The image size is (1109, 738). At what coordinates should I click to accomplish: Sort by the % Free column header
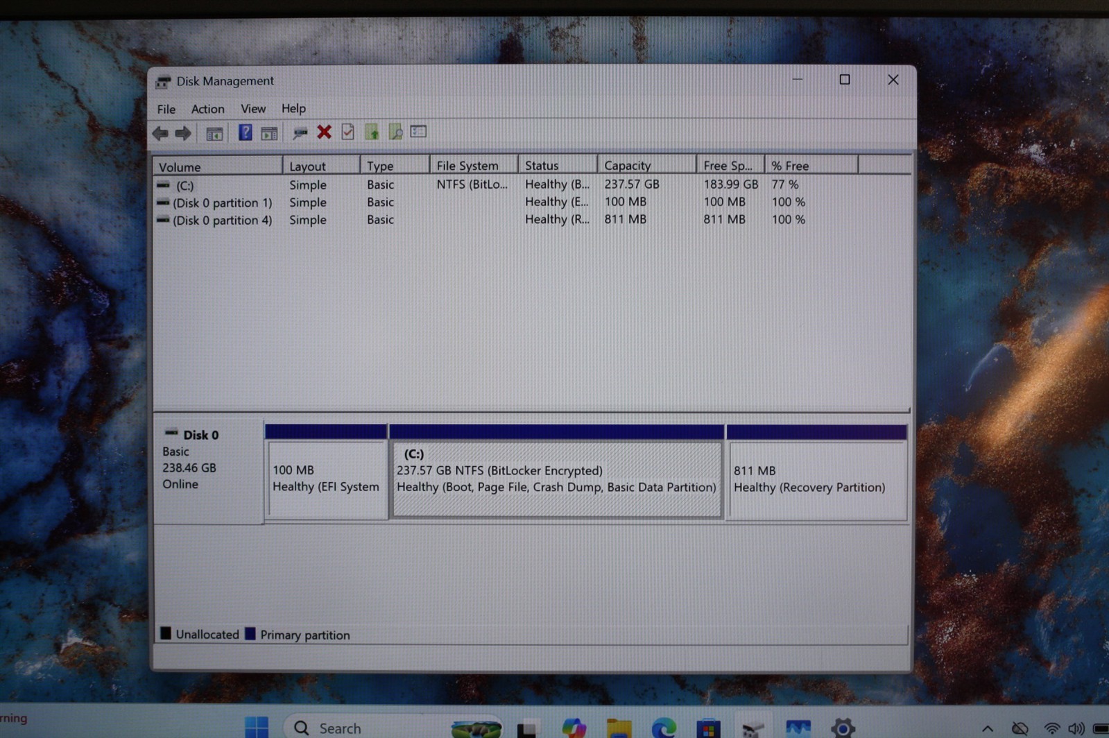click(811, 165)
